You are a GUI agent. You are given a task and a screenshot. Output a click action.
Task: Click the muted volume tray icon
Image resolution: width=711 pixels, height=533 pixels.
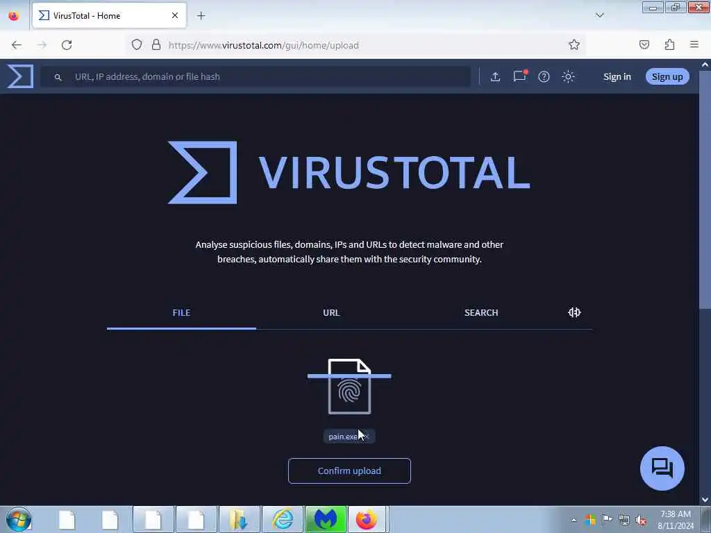click(x=641, y=520)
